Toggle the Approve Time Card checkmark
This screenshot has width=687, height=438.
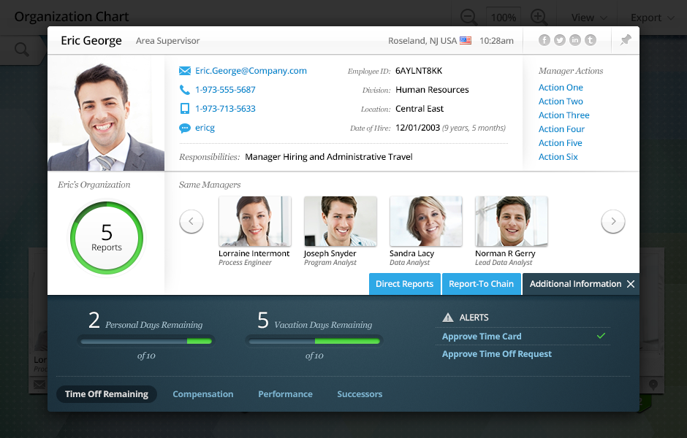pyautogui.click(x=601, y=337)
